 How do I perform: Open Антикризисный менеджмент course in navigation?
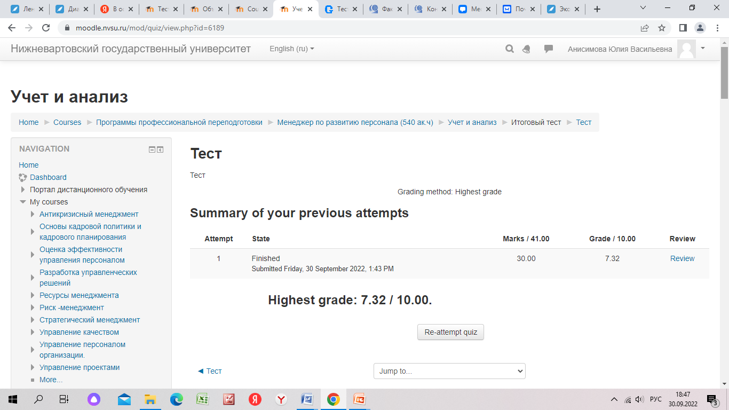pos(89,214)
